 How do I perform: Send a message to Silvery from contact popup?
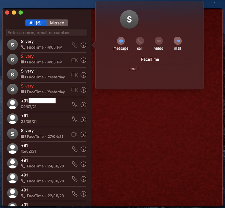tap(121, 41)
